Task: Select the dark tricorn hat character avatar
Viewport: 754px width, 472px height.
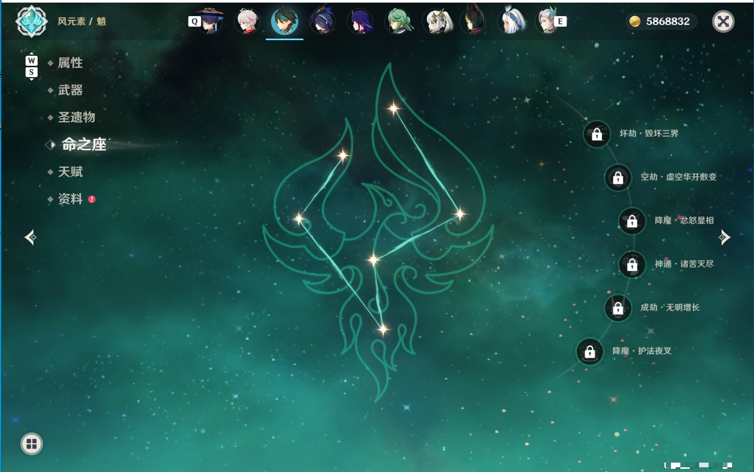Action: (x=322, y=21)
